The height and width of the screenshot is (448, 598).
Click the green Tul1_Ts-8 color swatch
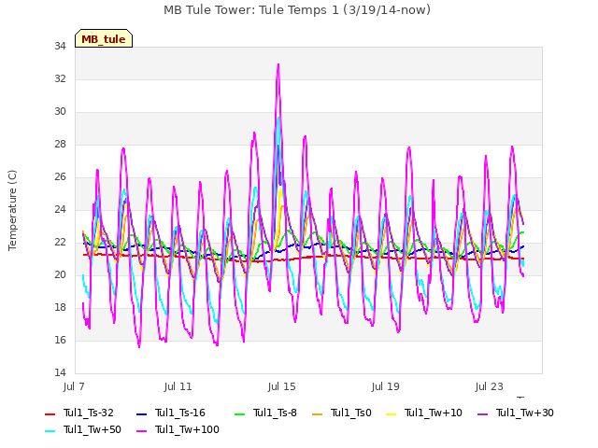click(240, 414)
